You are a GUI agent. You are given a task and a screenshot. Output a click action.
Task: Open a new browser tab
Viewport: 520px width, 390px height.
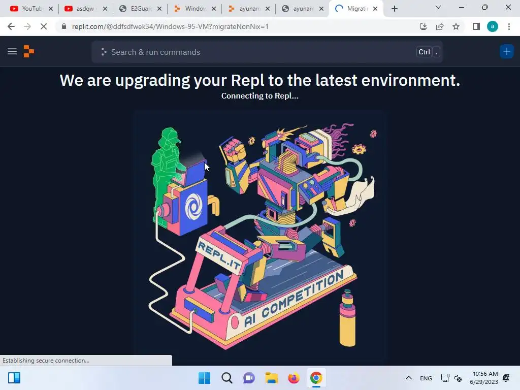pos(394,9)
